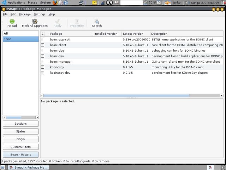Viewport: 226px width, 170px height.
Task: Open the Search dialog from toolbar
Action: (97, 23)
